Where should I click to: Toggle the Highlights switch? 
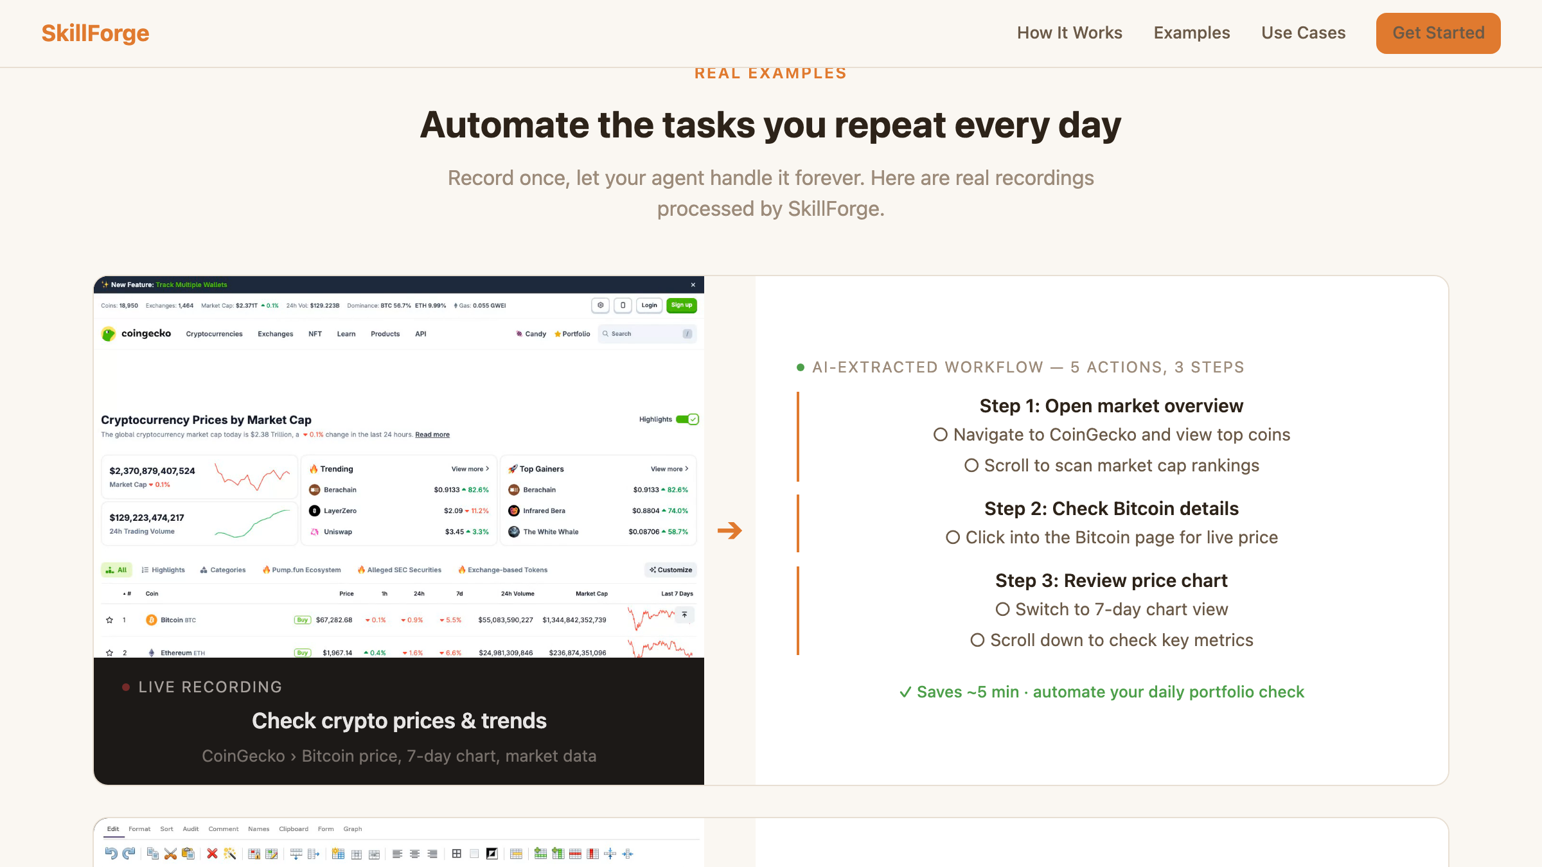(x=687, y=419)
